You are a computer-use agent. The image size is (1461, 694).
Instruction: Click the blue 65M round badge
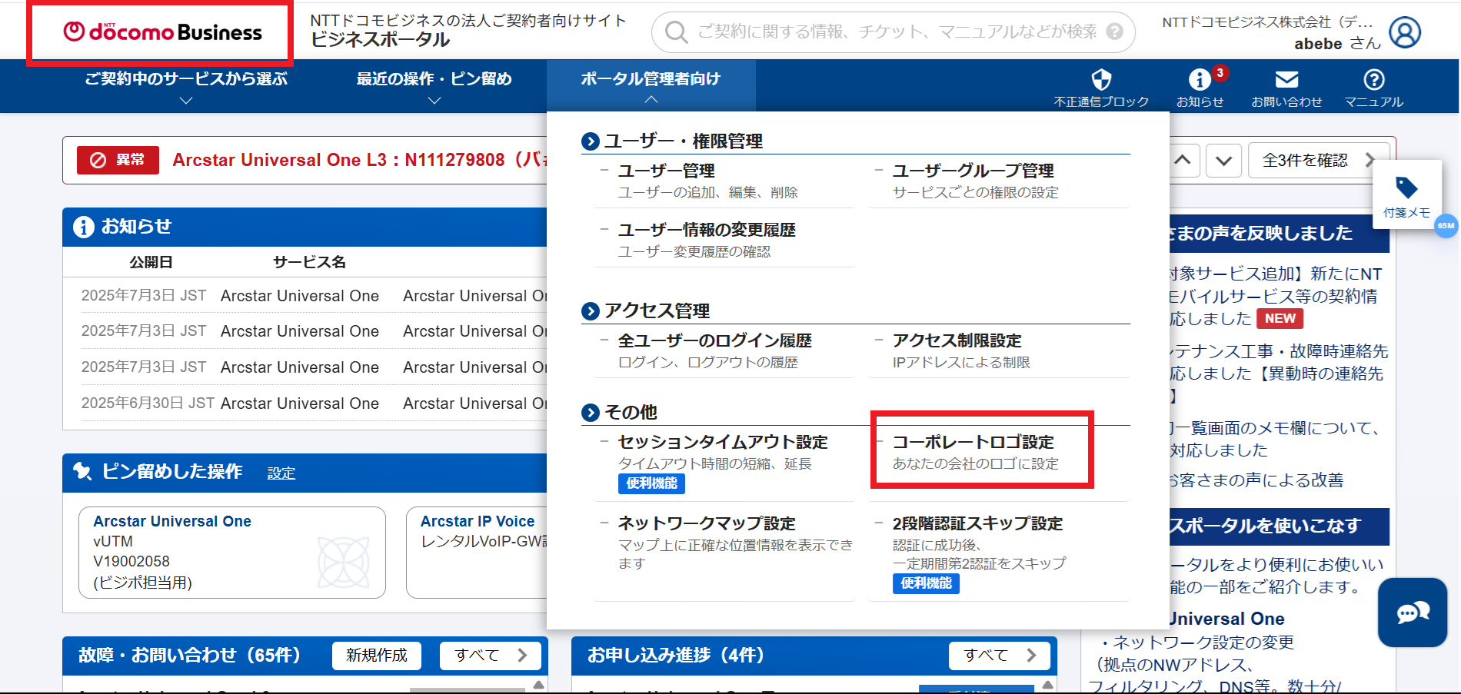(x=1446, y=225)
